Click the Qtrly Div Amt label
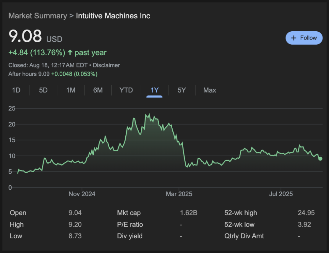329x253 pixels. point(244,236)
